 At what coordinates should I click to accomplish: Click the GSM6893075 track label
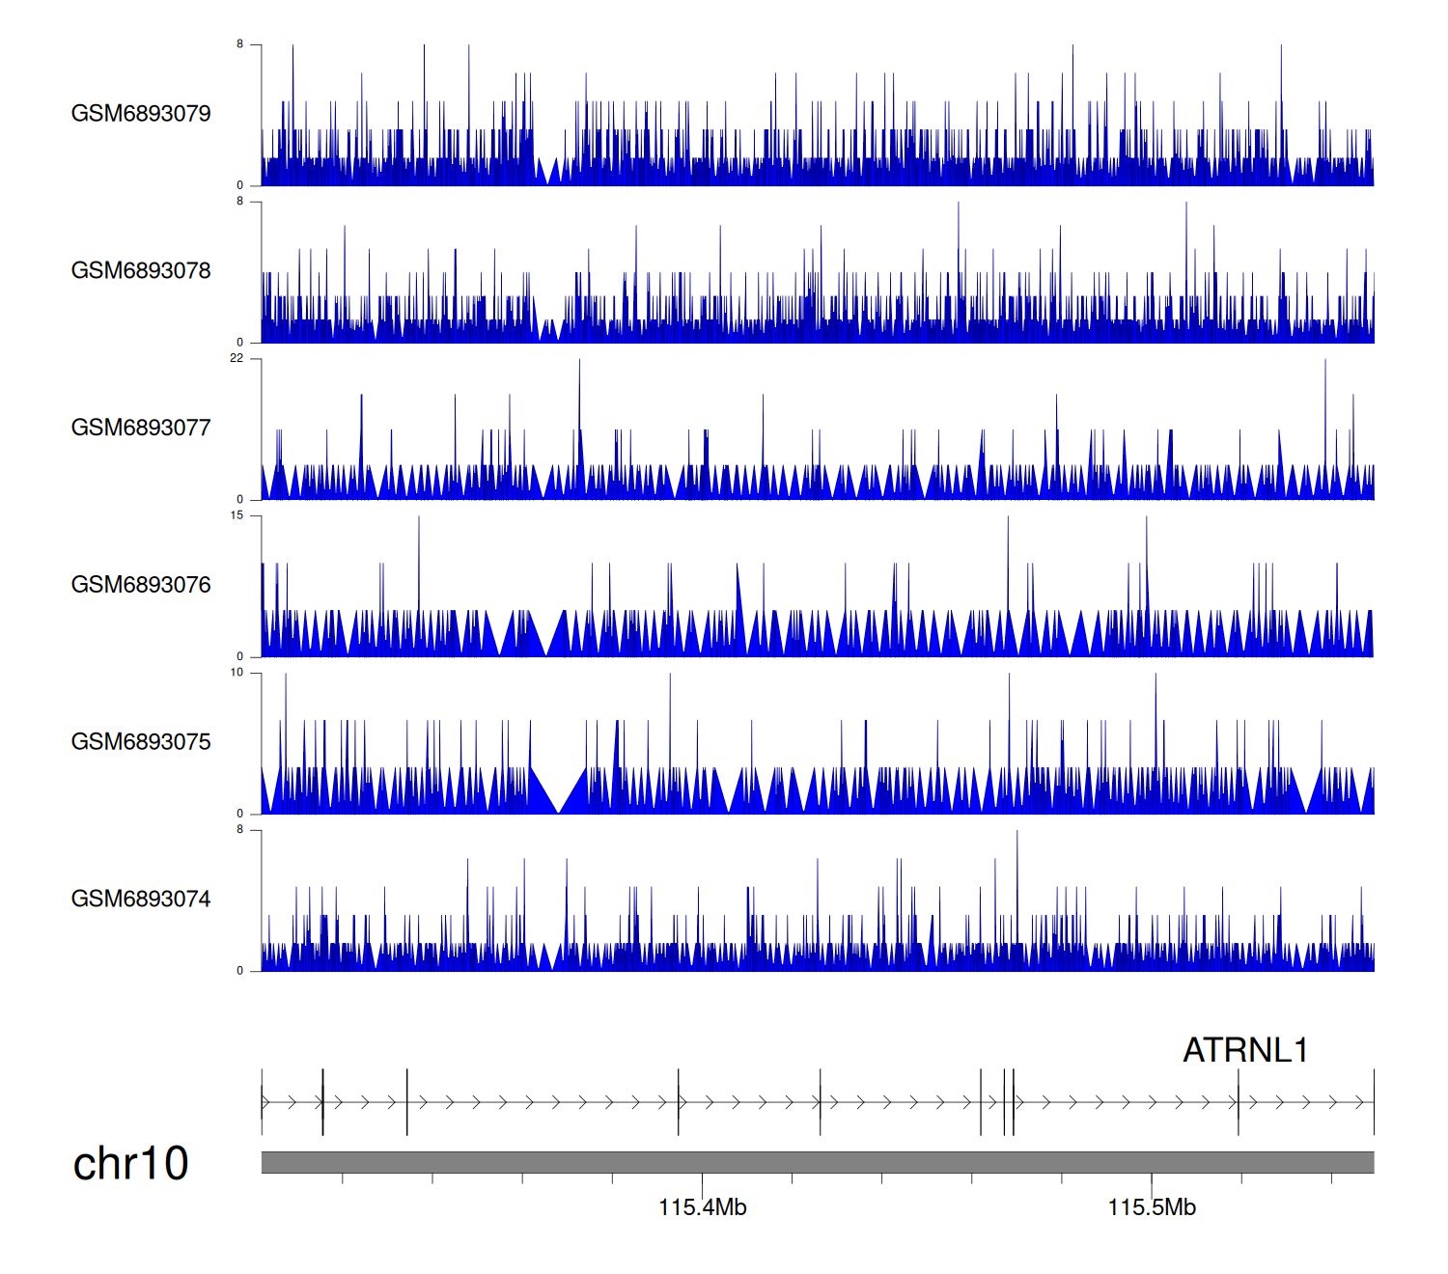[x=141, y=742]
